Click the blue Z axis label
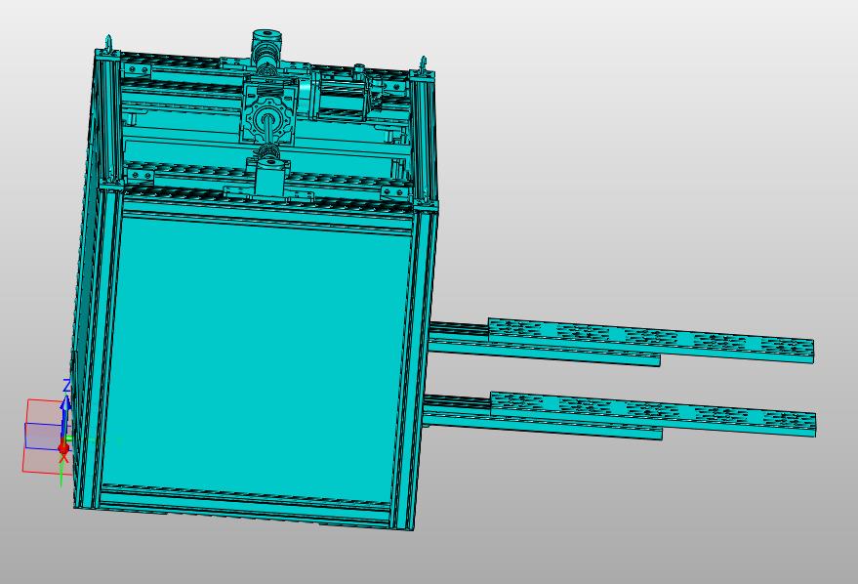 [x=66, y=385]
